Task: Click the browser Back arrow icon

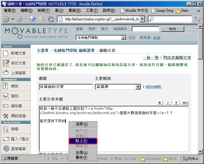Action: click(x=6, y=19)
